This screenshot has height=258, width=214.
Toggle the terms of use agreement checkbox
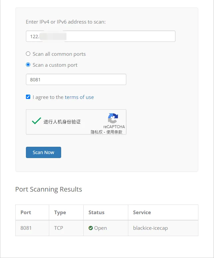pyautogui.click(x=28, y=97)
